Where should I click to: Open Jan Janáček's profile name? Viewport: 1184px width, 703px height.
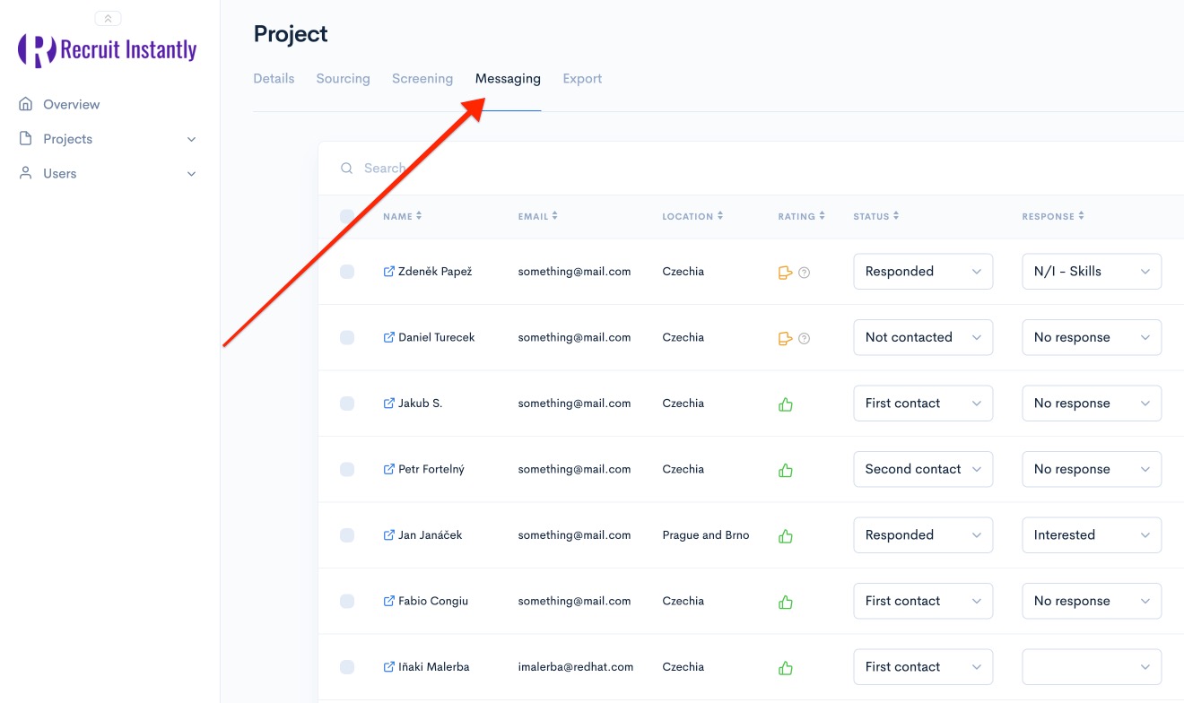[430, 535]
